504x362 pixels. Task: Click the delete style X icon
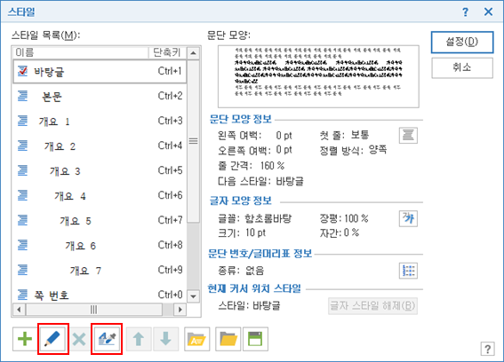pos(79,339)
